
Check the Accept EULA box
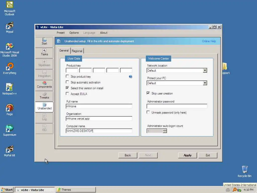(x=67, y=93)
